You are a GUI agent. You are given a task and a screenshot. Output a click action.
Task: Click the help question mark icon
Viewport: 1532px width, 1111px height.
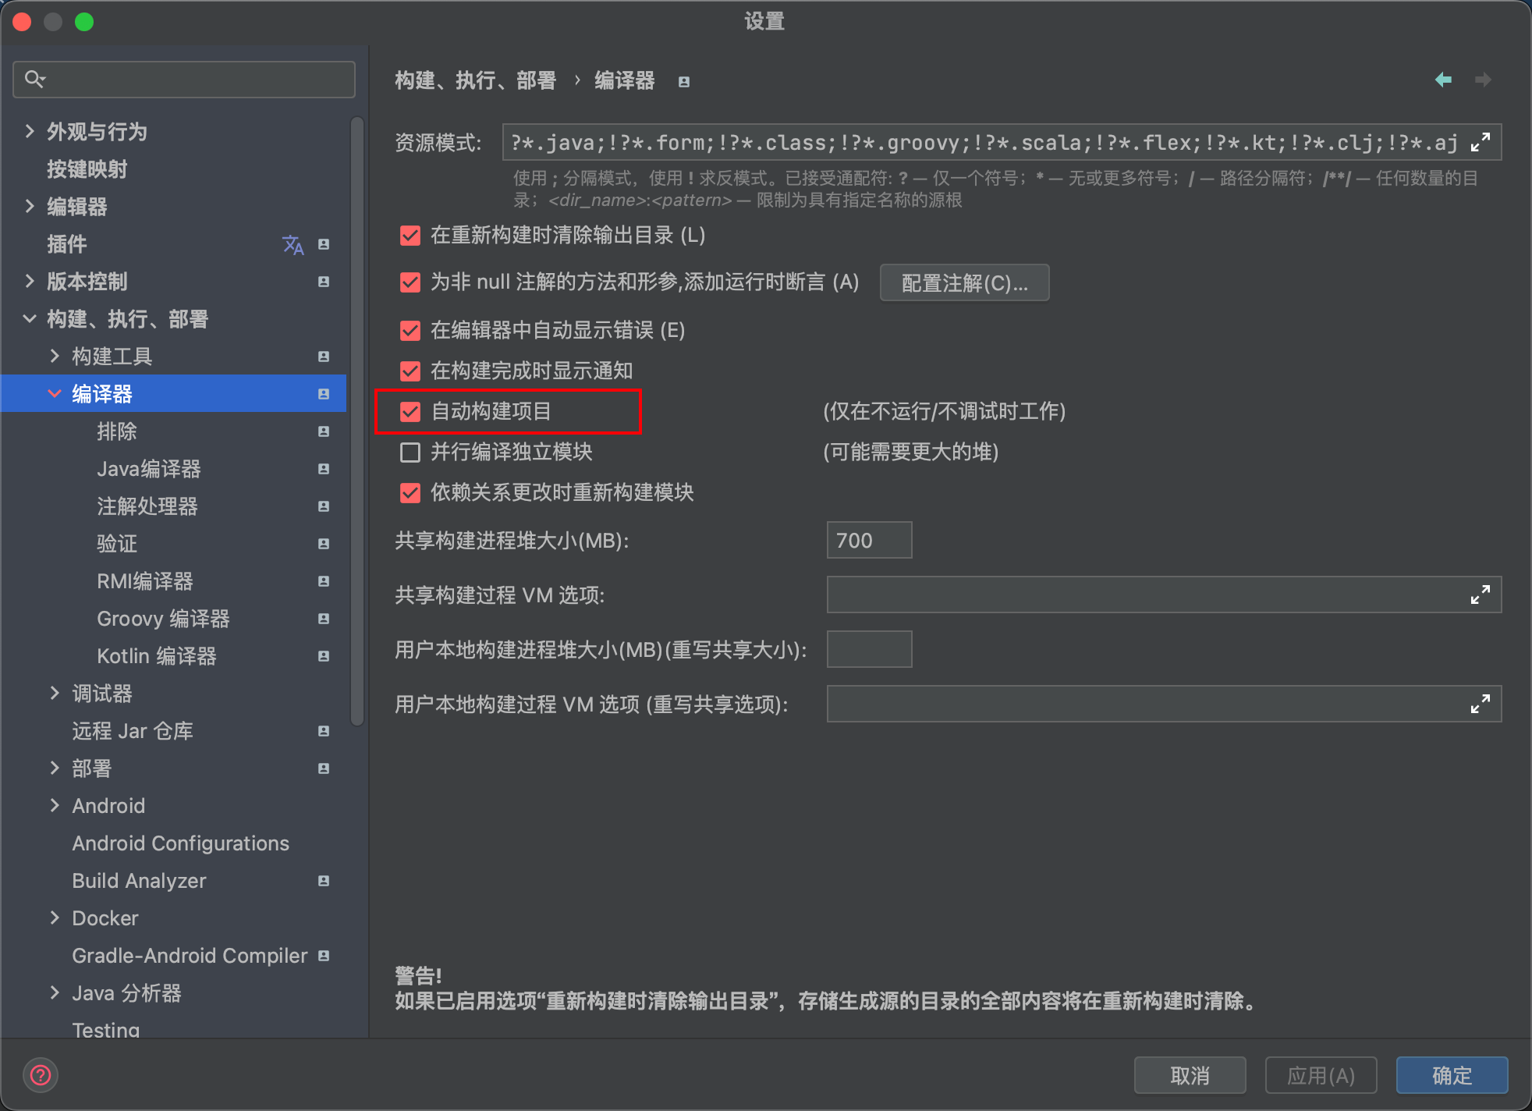(41, 1075)
